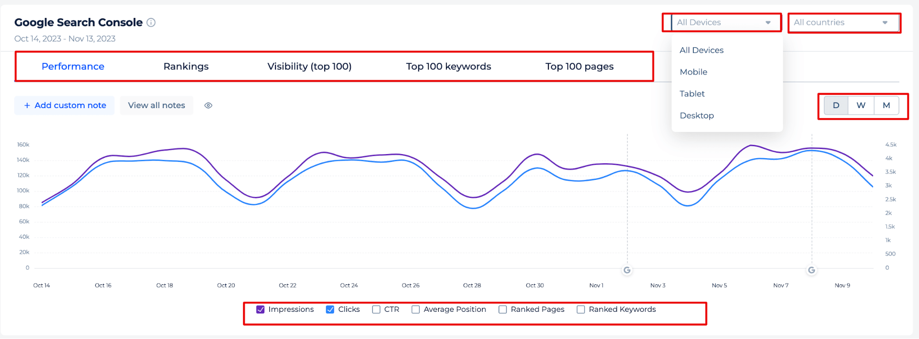The image size is (919, 339).
Task: Click the plus icon in Add custom note
Action: coord(27,105)
